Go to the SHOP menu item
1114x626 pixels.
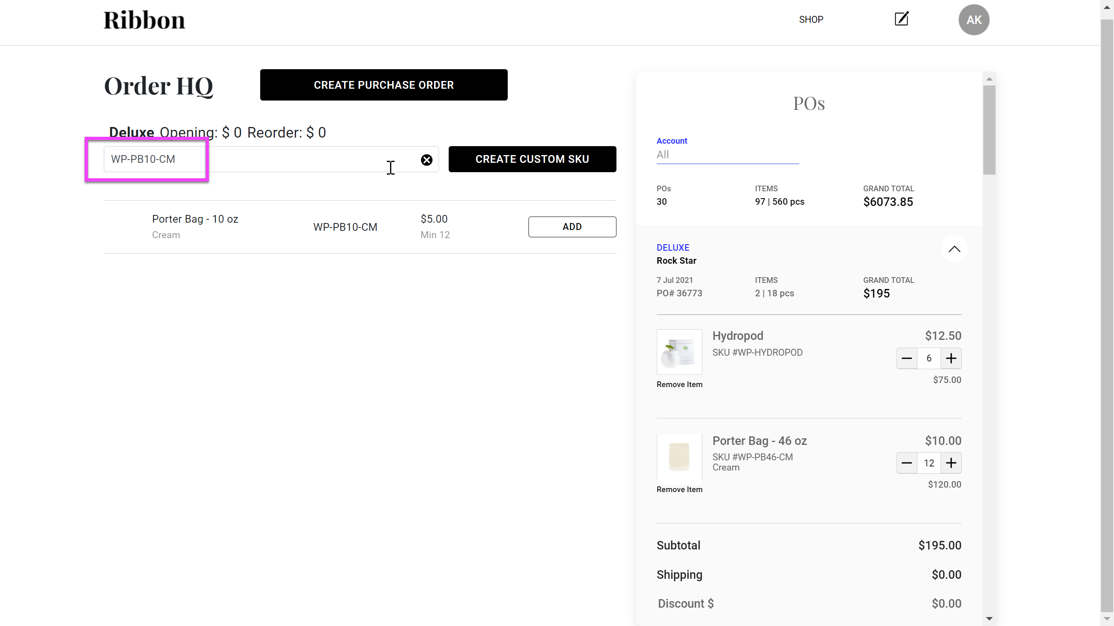811,20
